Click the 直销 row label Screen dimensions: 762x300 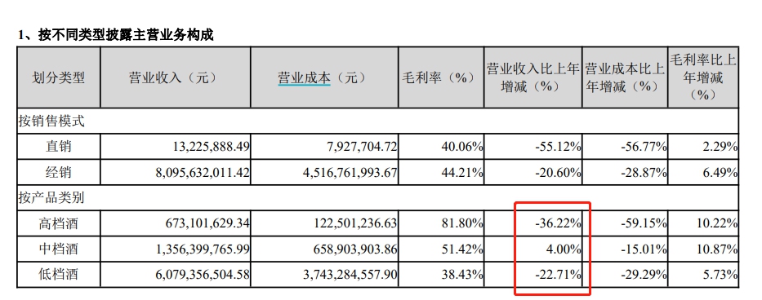58,146
